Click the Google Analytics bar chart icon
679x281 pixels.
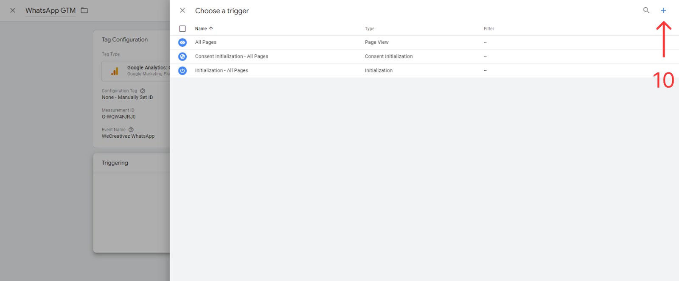tap(115, 71)
